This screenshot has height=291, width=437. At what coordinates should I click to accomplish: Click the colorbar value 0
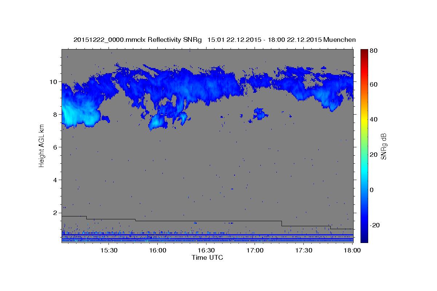372,190
